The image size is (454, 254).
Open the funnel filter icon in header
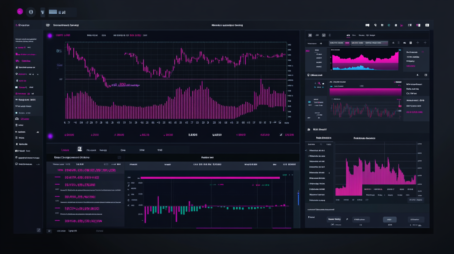coord(43,12)
